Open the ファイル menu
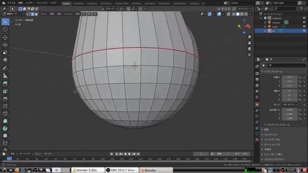Viewport: 308px width, 173px height. point(11,3)
